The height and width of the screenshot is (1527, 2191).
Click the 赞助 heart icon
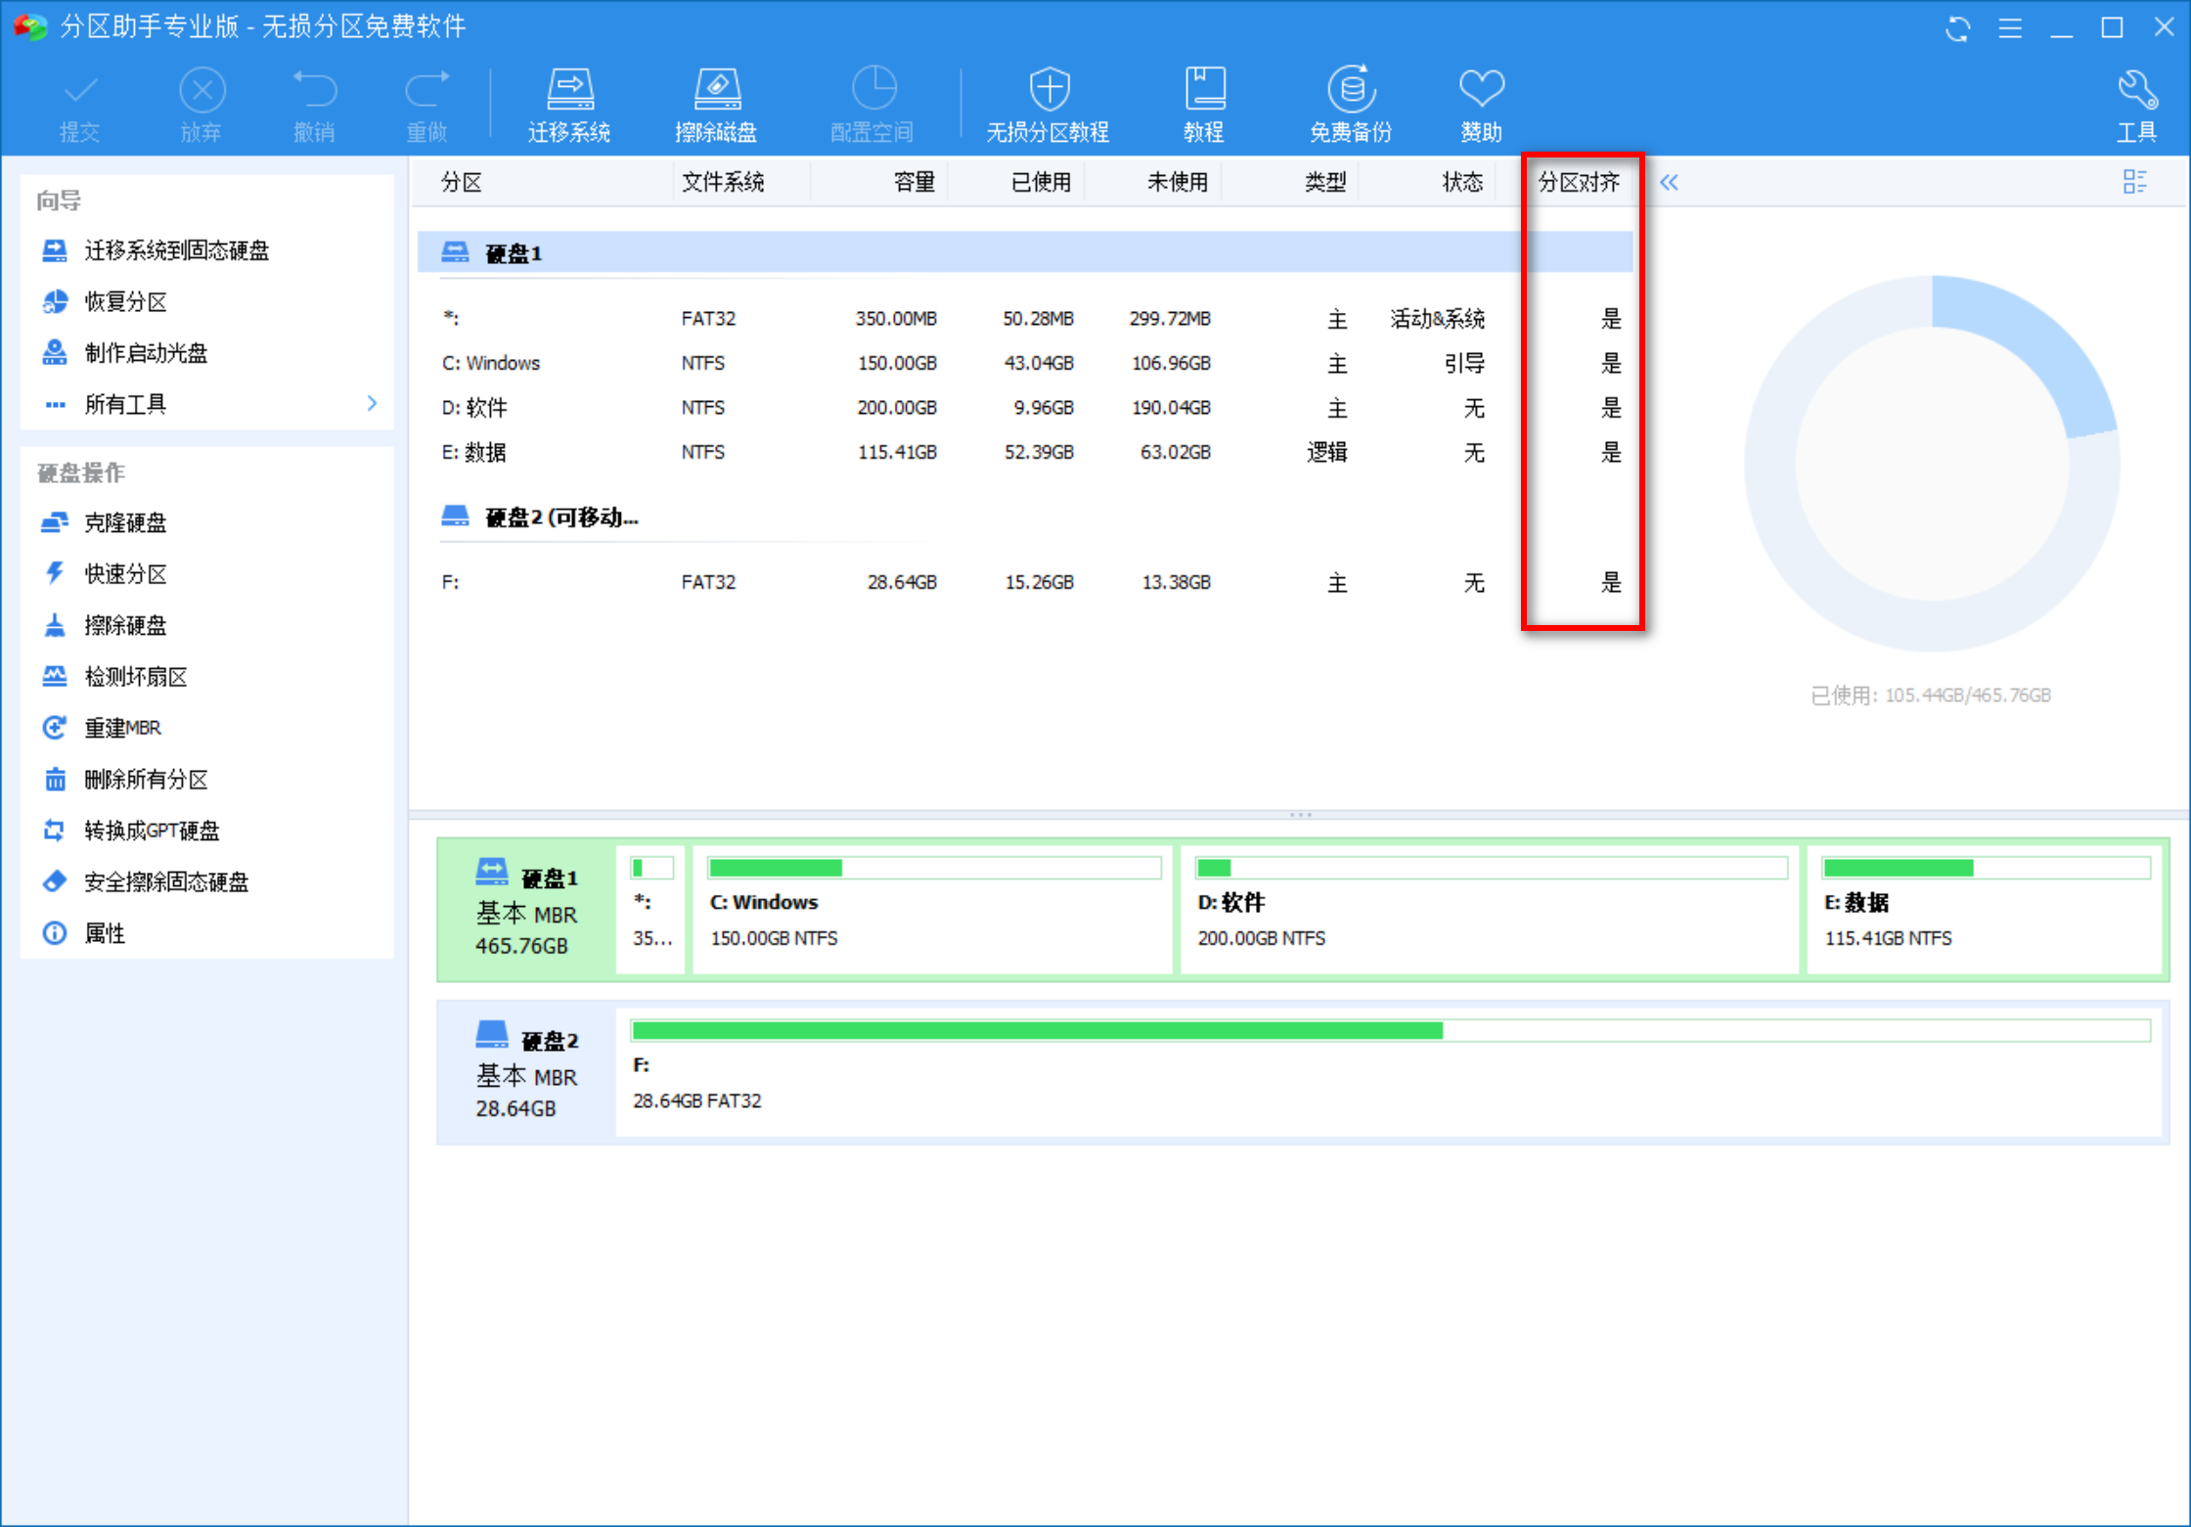(1481, 106)
